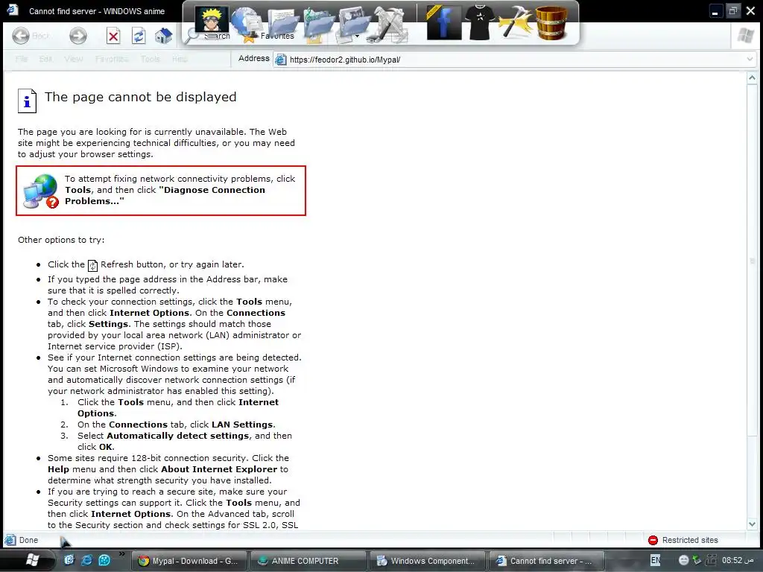The image size is (763, 572).
Task: Click the scrollbar up arrow
Action: tap(752, 77)
